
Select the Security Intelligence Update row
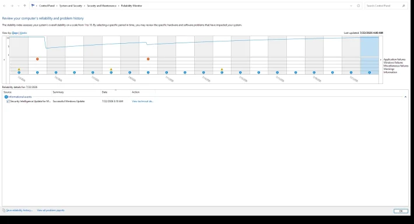click(x=206, y=101)
